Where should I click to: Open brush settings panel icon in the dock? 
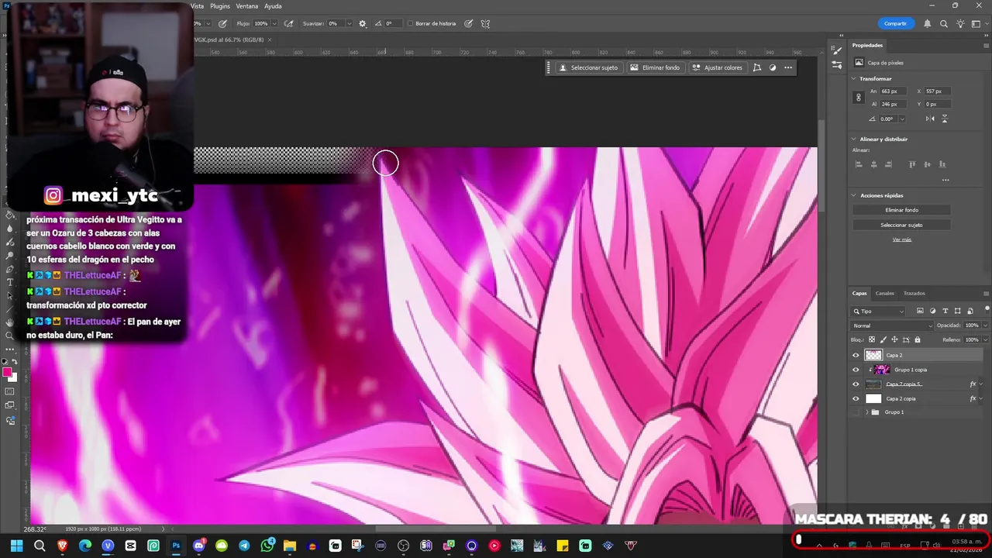point(837,50)
